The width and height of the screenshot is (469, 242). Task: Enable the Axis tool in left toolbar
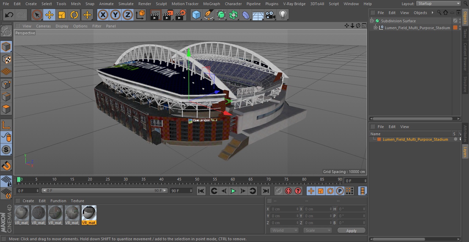click(6, 125)
